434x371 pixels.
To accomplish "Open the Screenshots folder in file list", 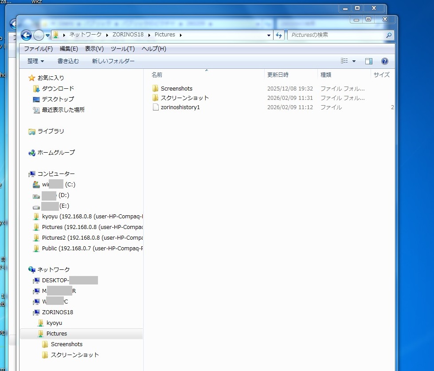I will pos(176,88).
